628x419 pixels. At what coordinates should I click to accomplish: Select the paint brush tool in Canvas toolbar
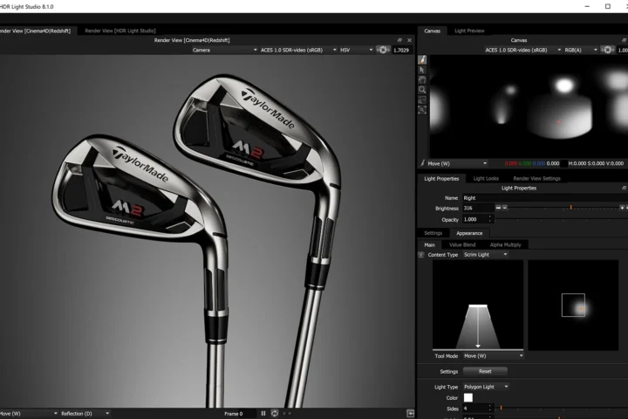pos(422,59)
